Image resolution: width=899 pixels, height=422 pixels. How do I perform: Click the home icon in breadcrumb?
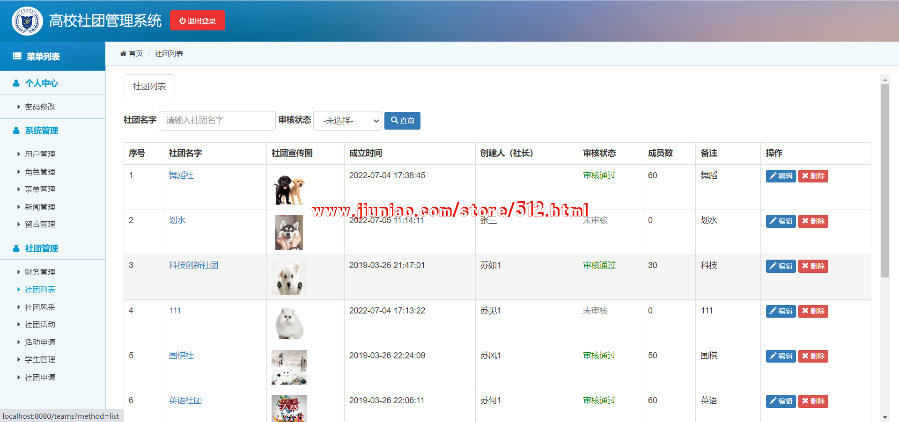(123, 54)
